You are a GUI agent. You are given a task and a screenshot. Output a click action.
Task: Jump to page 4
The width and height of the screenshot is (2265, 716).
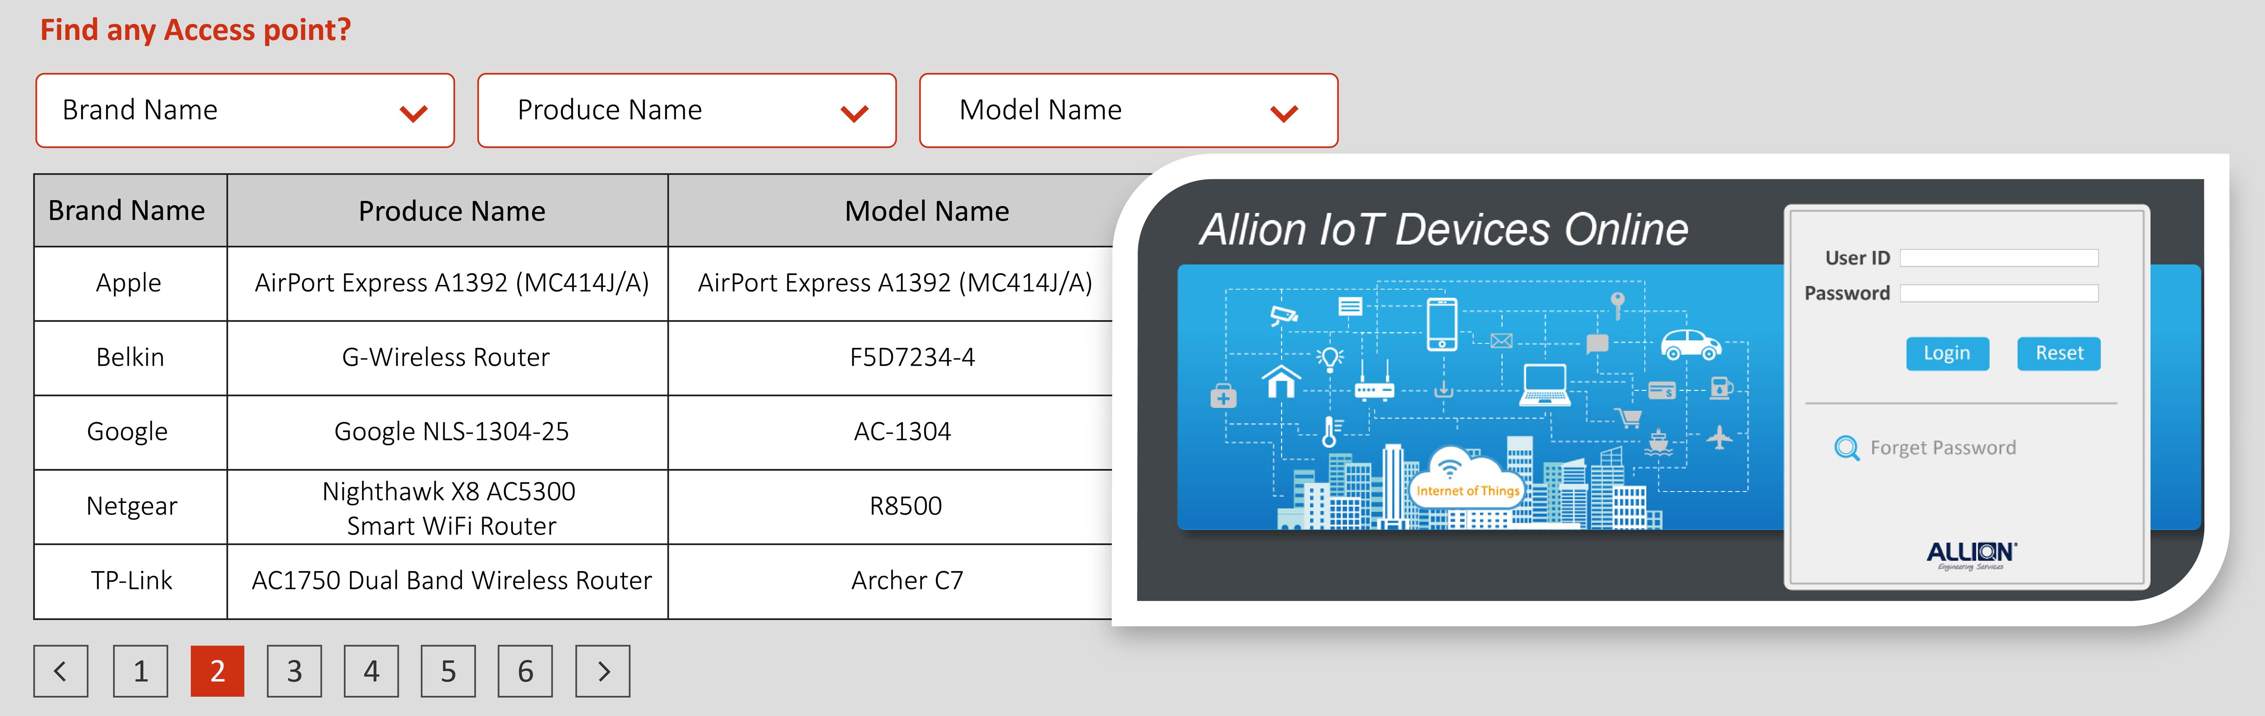(371, 671)
